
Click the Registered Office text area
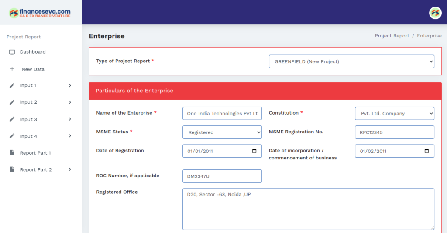(309, 209)
